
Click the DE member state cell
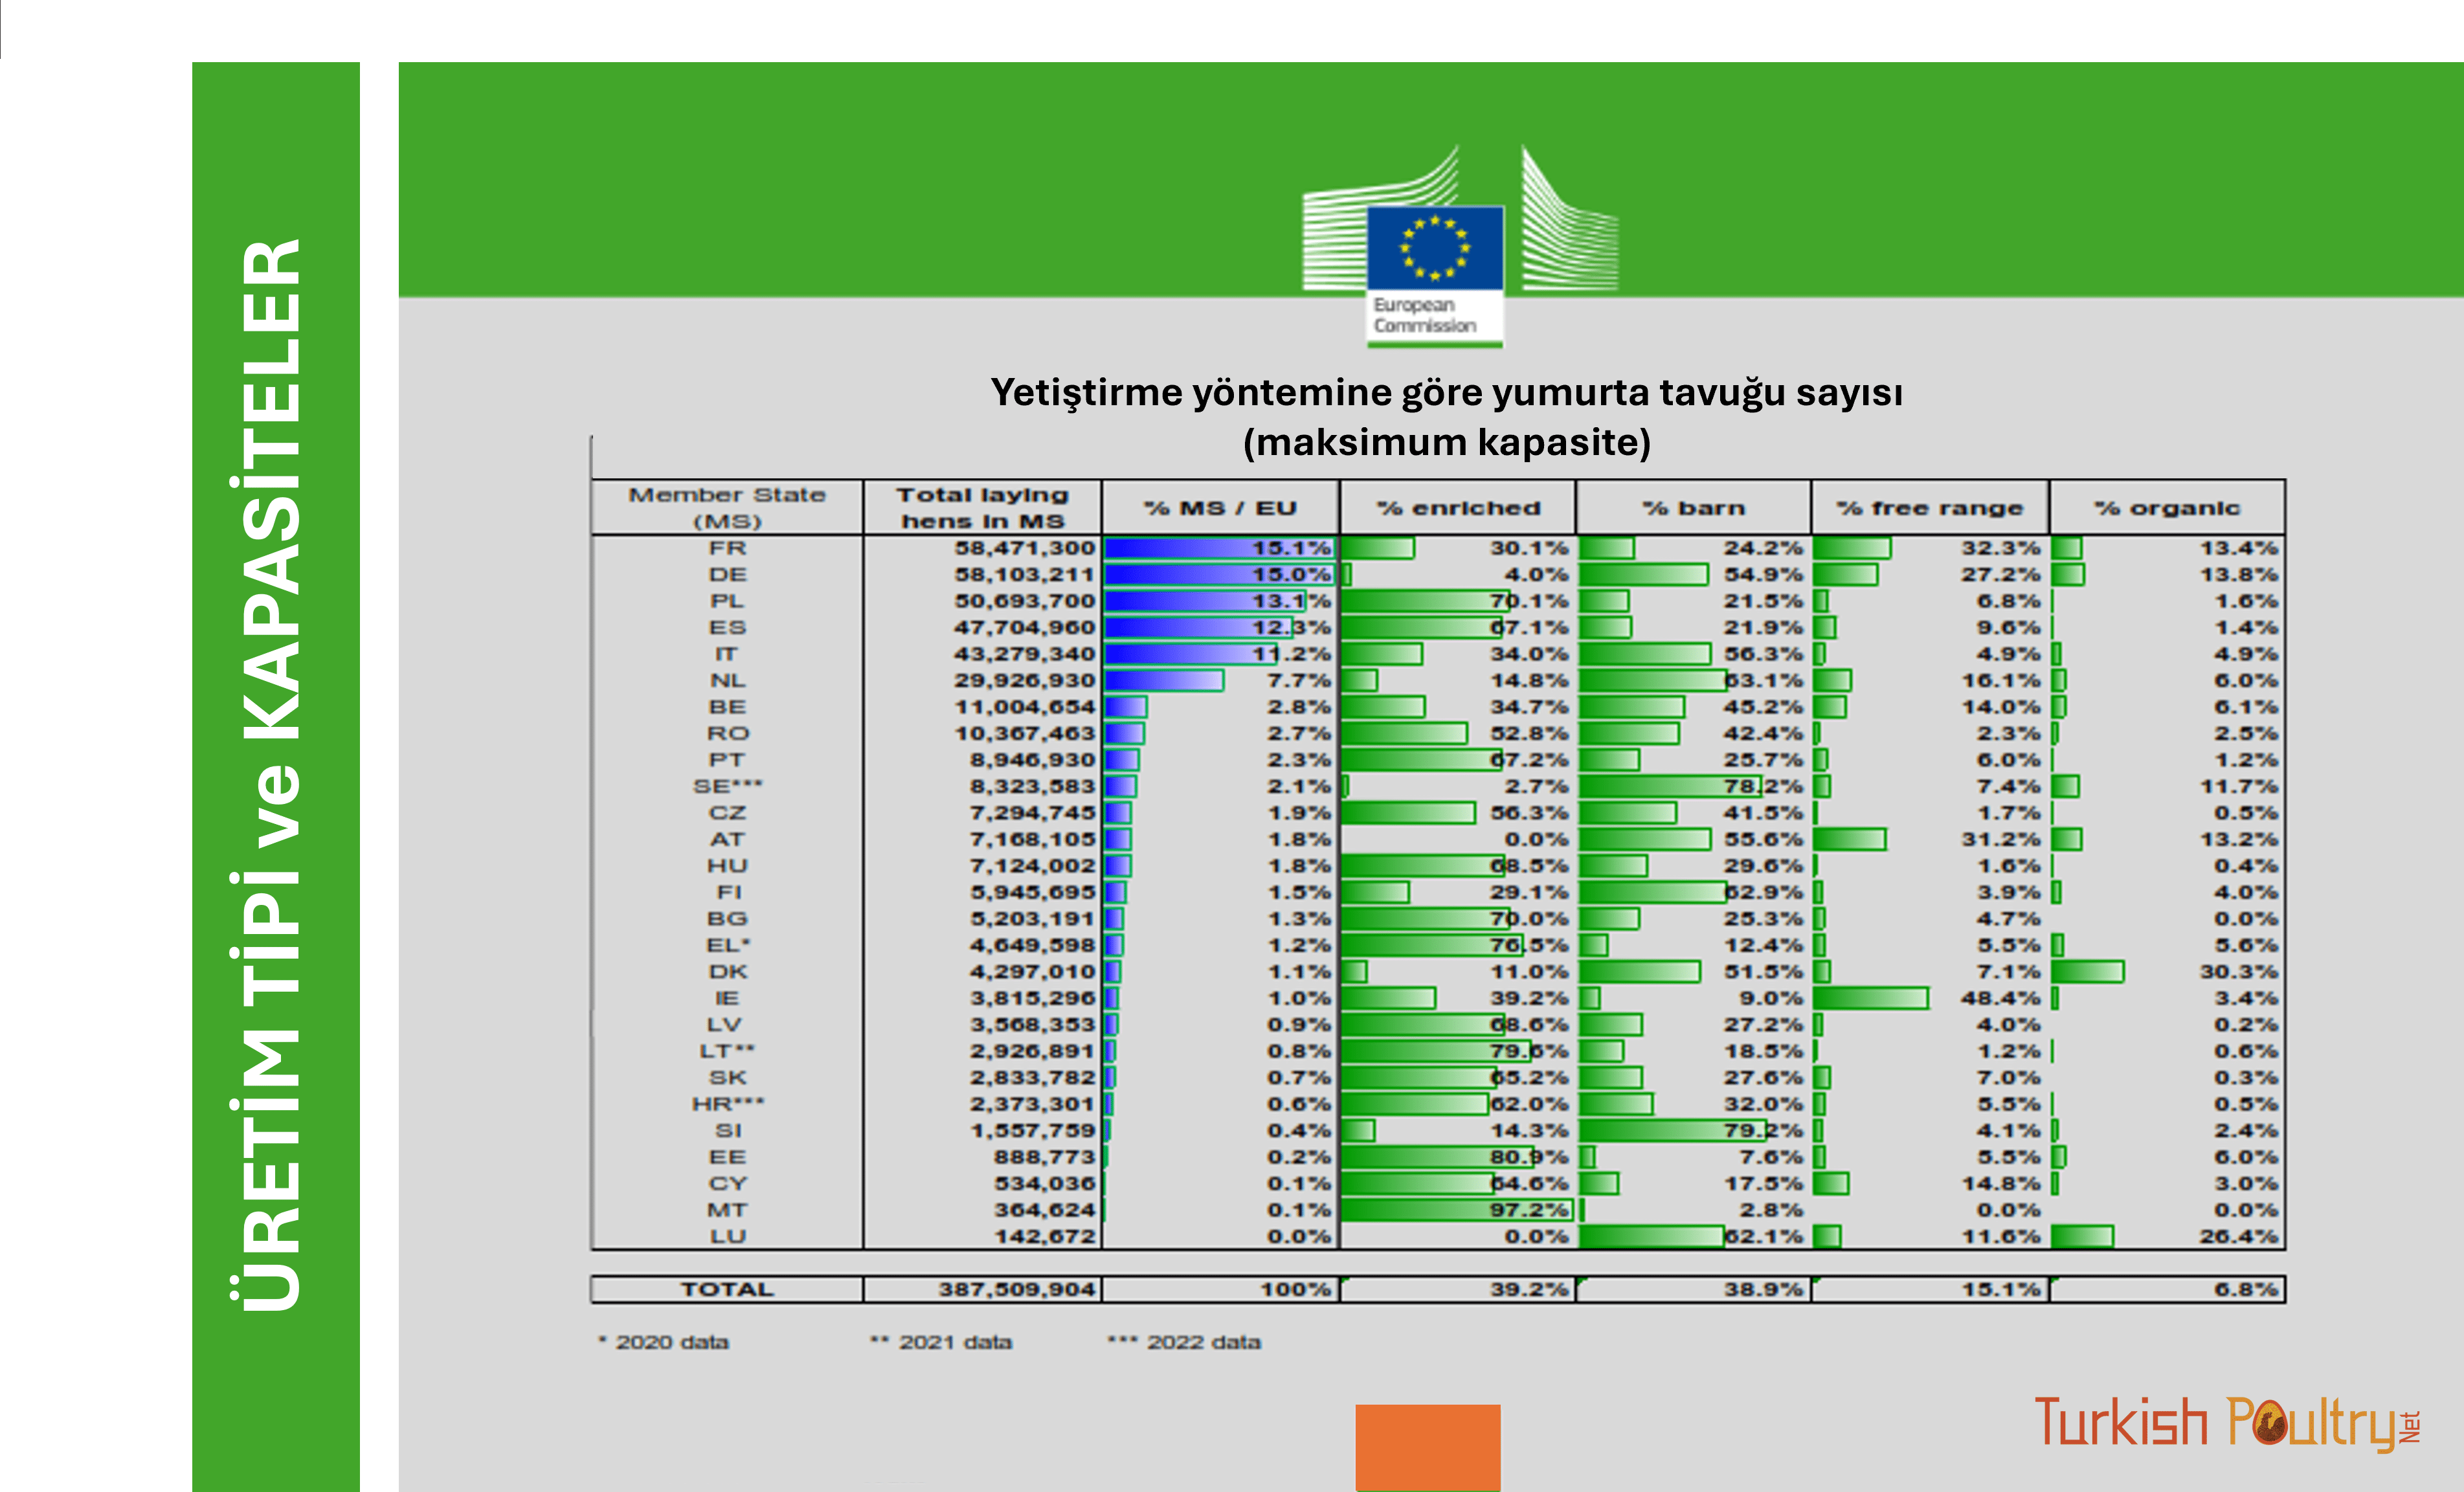click(727, 575)
